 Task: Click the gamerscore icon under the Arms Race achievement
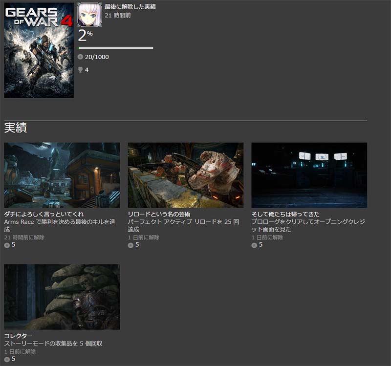[7, 245]
